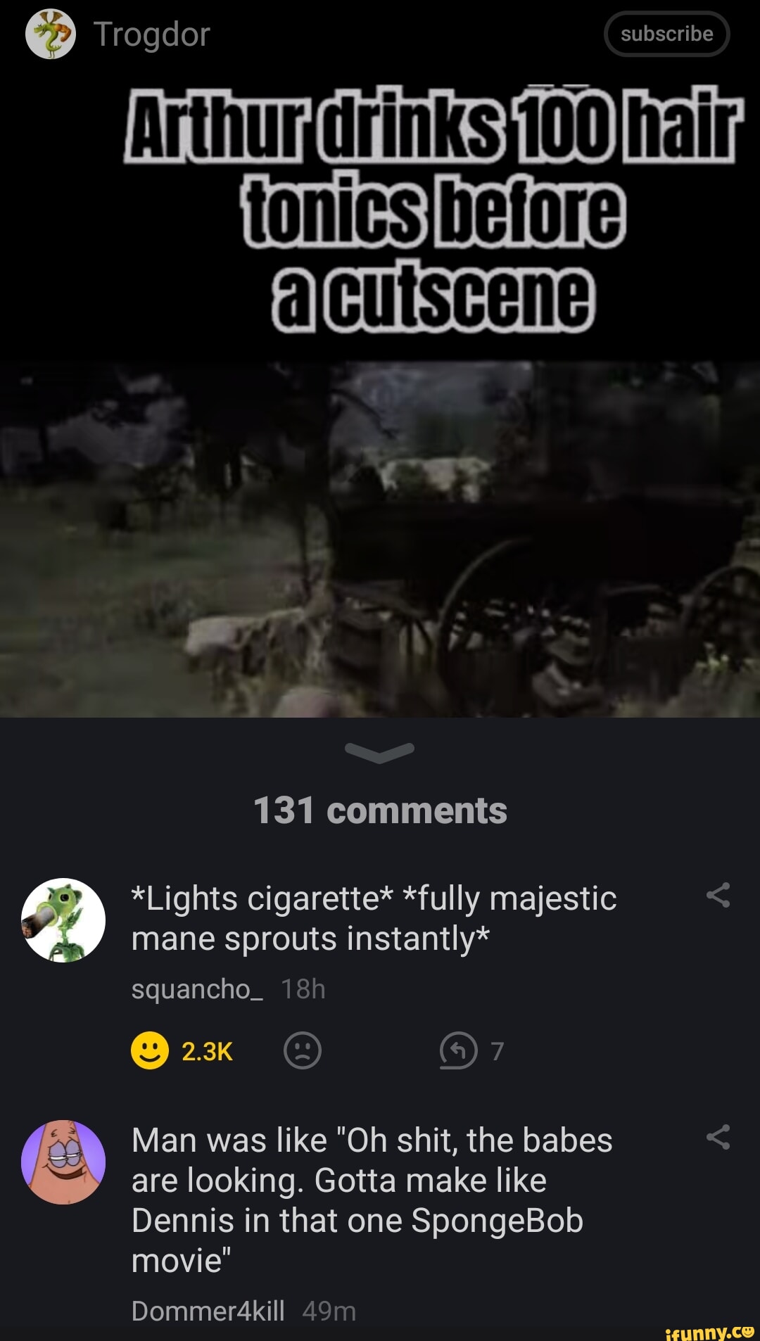Show the 7 replies to squancho_
The height and width of the screenshot is (1341, 760).
pos(472,1050)
